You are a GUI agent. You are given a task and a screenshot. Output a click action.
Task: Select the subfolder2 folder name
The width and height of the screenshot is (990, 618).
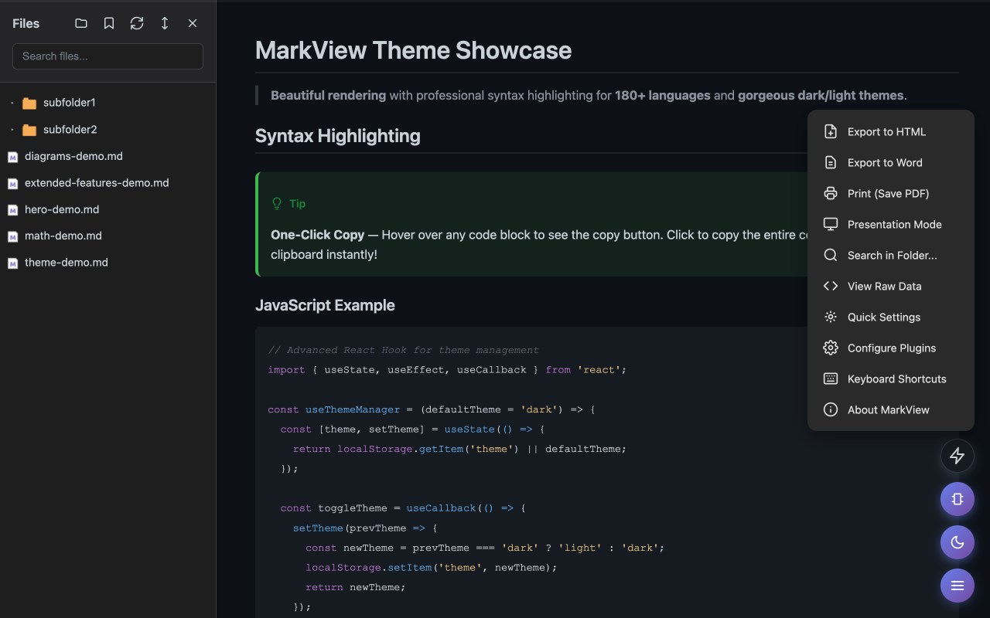[x=70, y=130]
